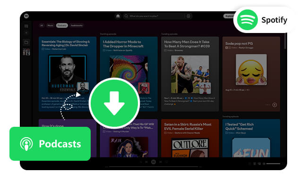Click the B.A.N. podcast cover art
Image resolution: width=307 pixels, height=181 pixels.
click(129, 147)
